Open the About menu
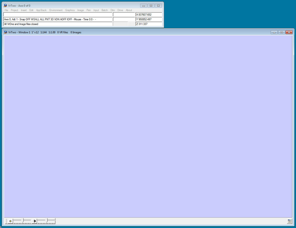 [129, 10]
